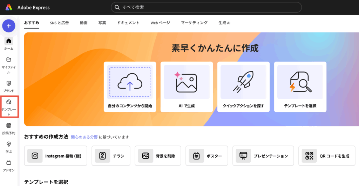Viewport: 359px width, 186px height.
Task: Click the Instagram 投稿 (縦) text
Action: 63,156
